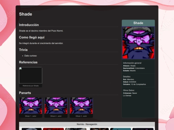Click the 'Otros Datos:' infobox section title
The height and width of the screenshot is (130, 174).
(129, 90)
